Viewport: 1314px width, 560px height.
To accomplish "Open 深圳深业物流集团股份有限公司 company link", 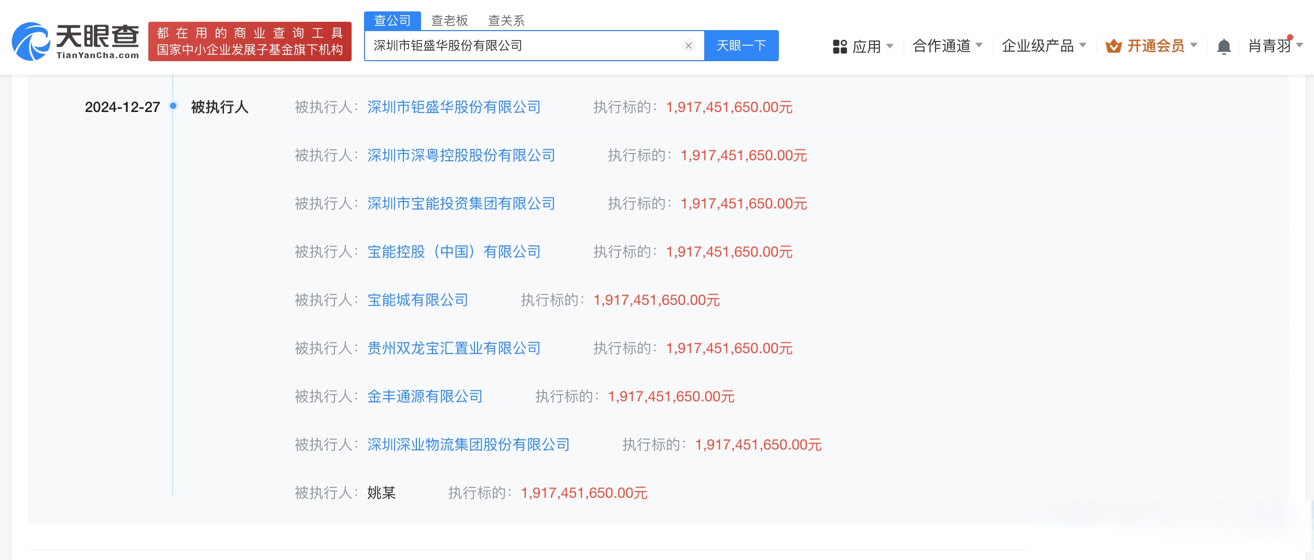I will click(468, 444).
